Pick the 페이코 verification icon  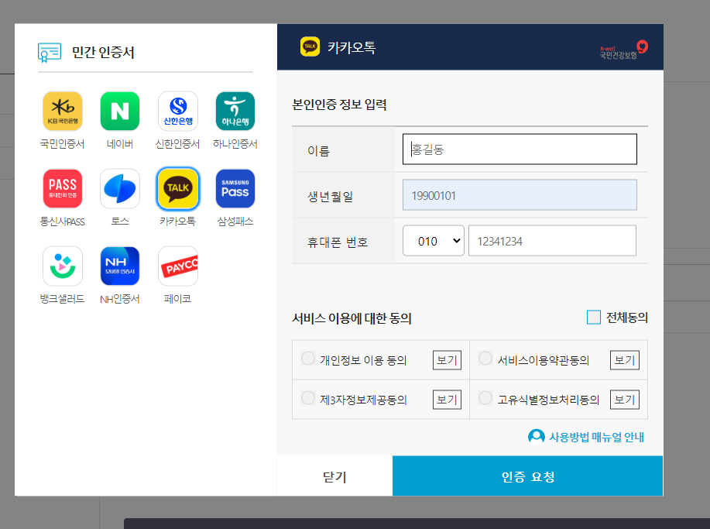click(x=177, y=265)
